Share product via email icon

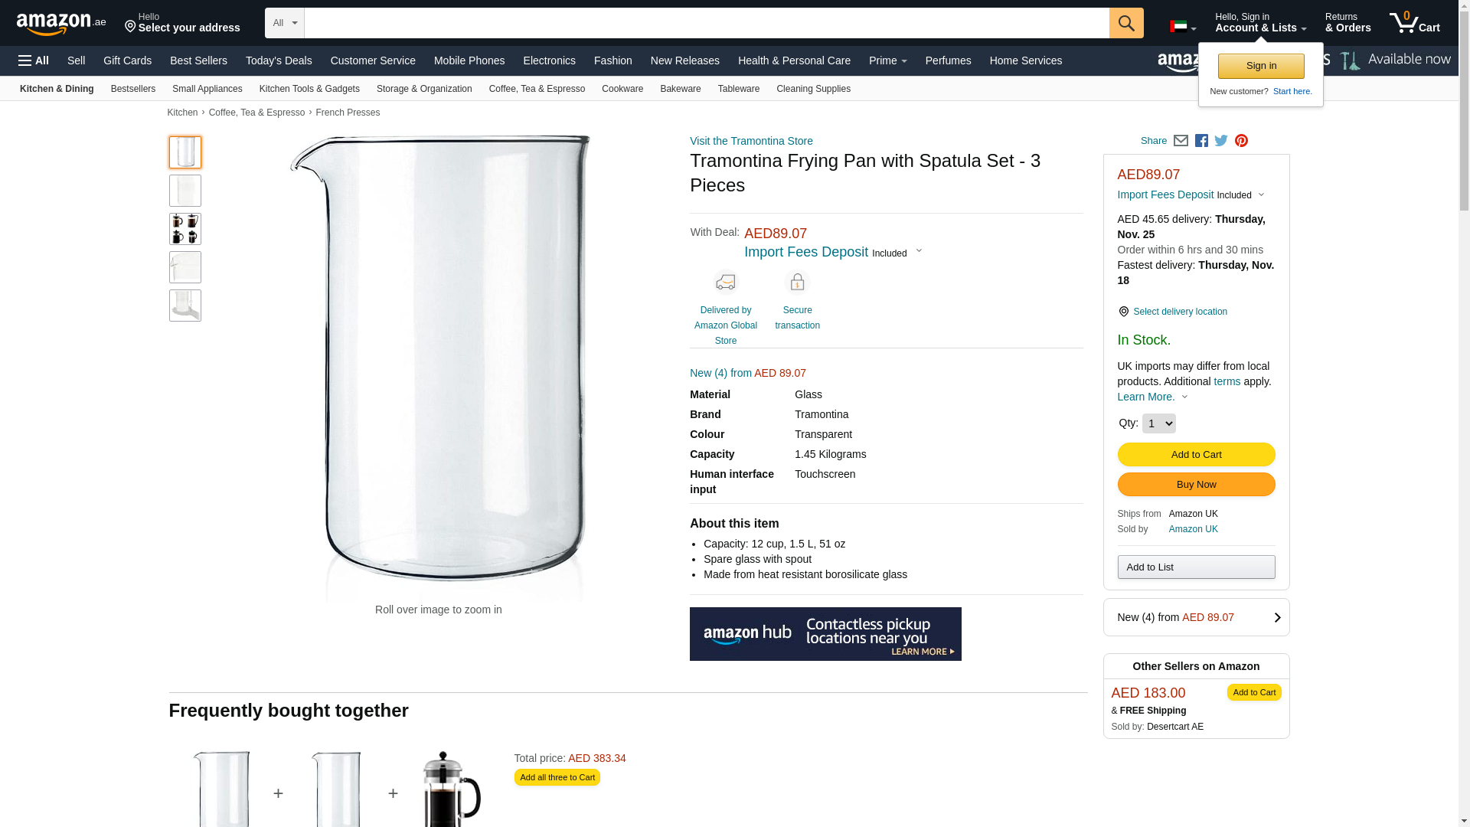coord(1181,141)
